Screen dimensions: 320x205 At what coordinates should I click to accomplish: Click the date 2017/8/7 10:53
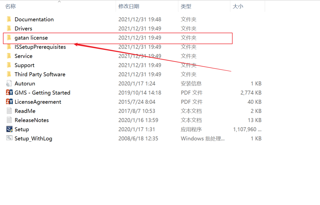coord(137,111)
